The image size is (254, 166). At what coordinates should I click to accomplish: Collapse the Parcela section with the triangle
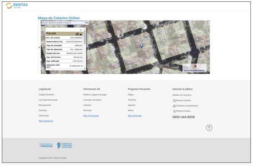[81, 34]
